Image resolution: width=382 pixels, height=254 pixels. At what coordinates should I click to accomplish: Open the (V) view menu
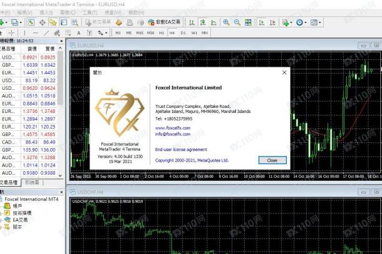pos(24,12)
